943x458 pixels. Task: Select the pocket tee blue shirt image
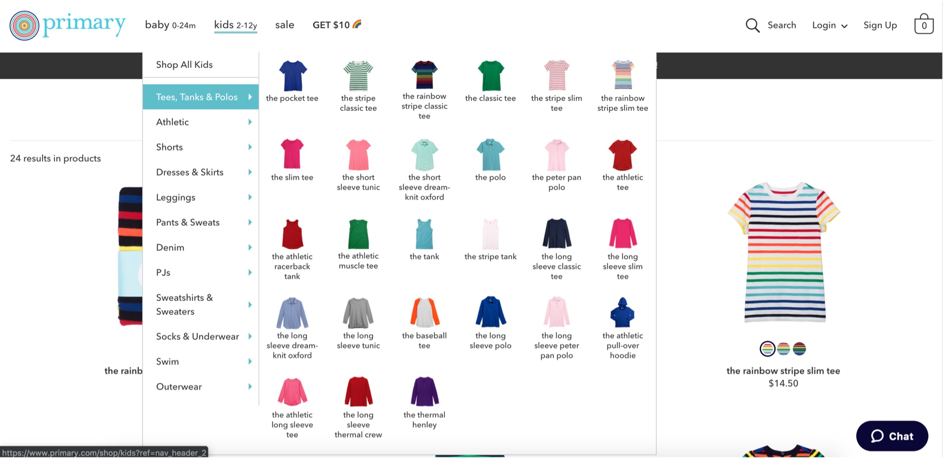(292, 75)
